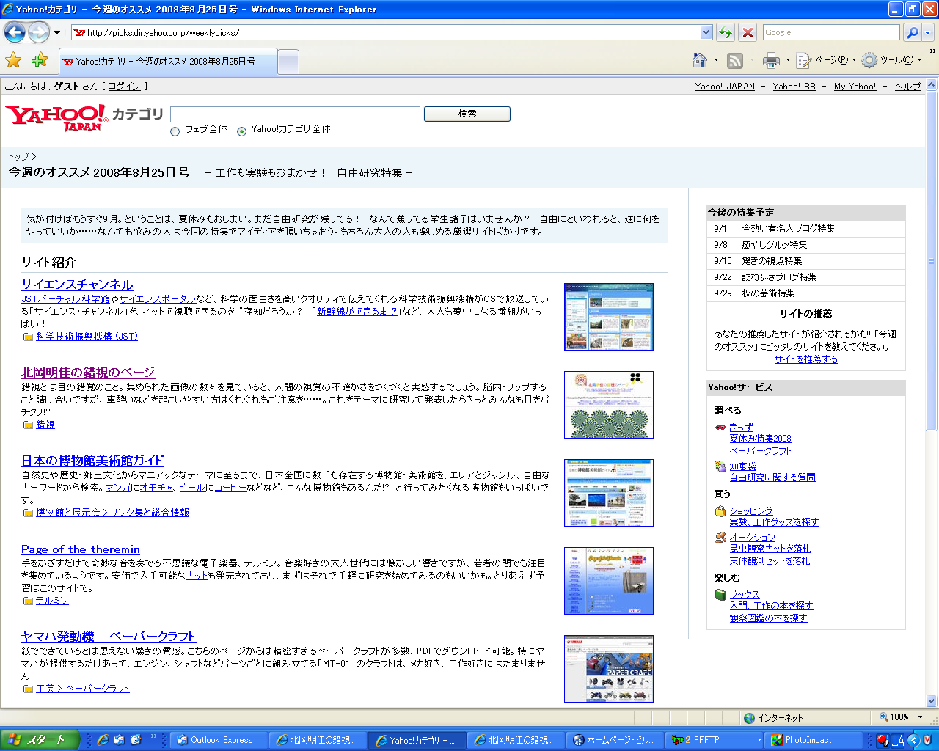Select the Yahoo!カテゴリ全体 radio button
Viewport: 939px width, 751px height.
coord(241,132)
